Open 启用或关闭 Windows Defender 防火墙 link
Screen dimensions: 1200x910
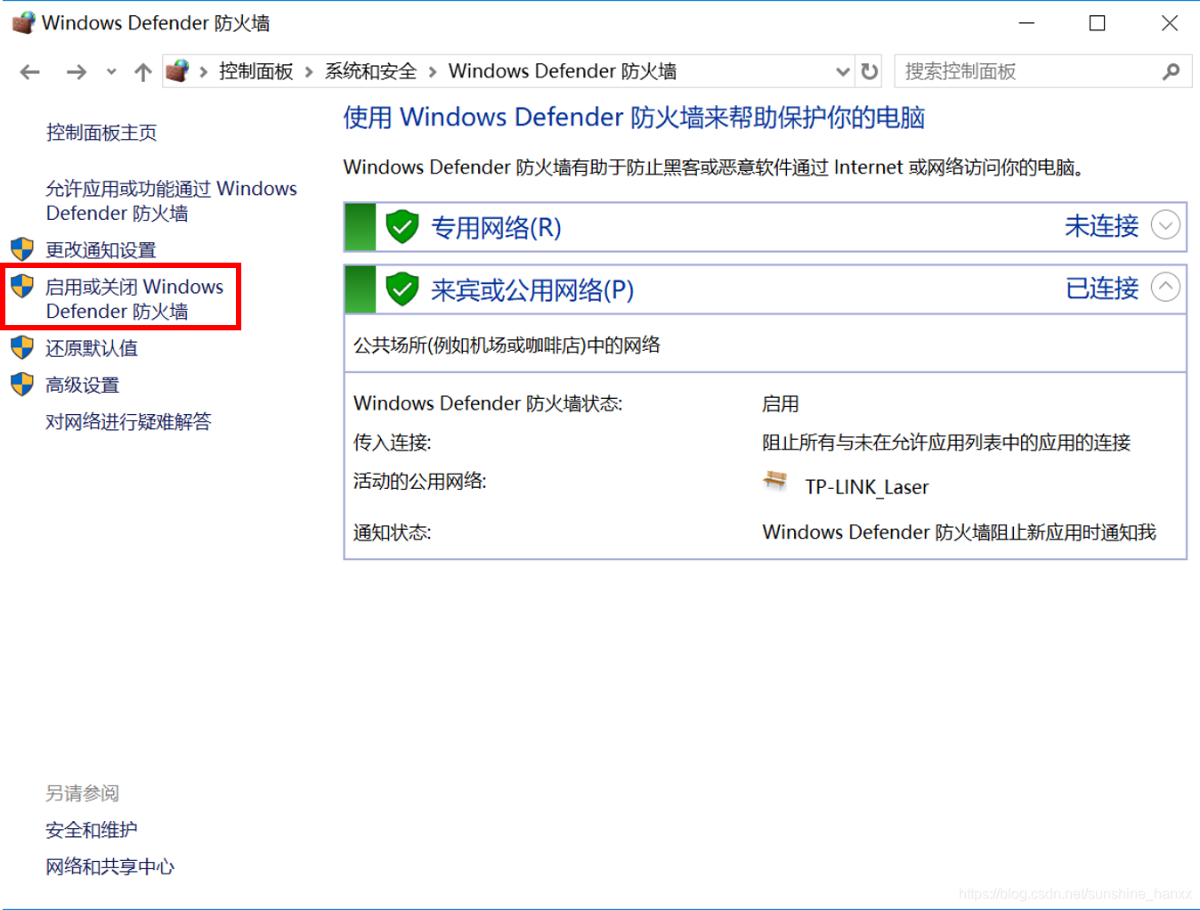point(135,298)
